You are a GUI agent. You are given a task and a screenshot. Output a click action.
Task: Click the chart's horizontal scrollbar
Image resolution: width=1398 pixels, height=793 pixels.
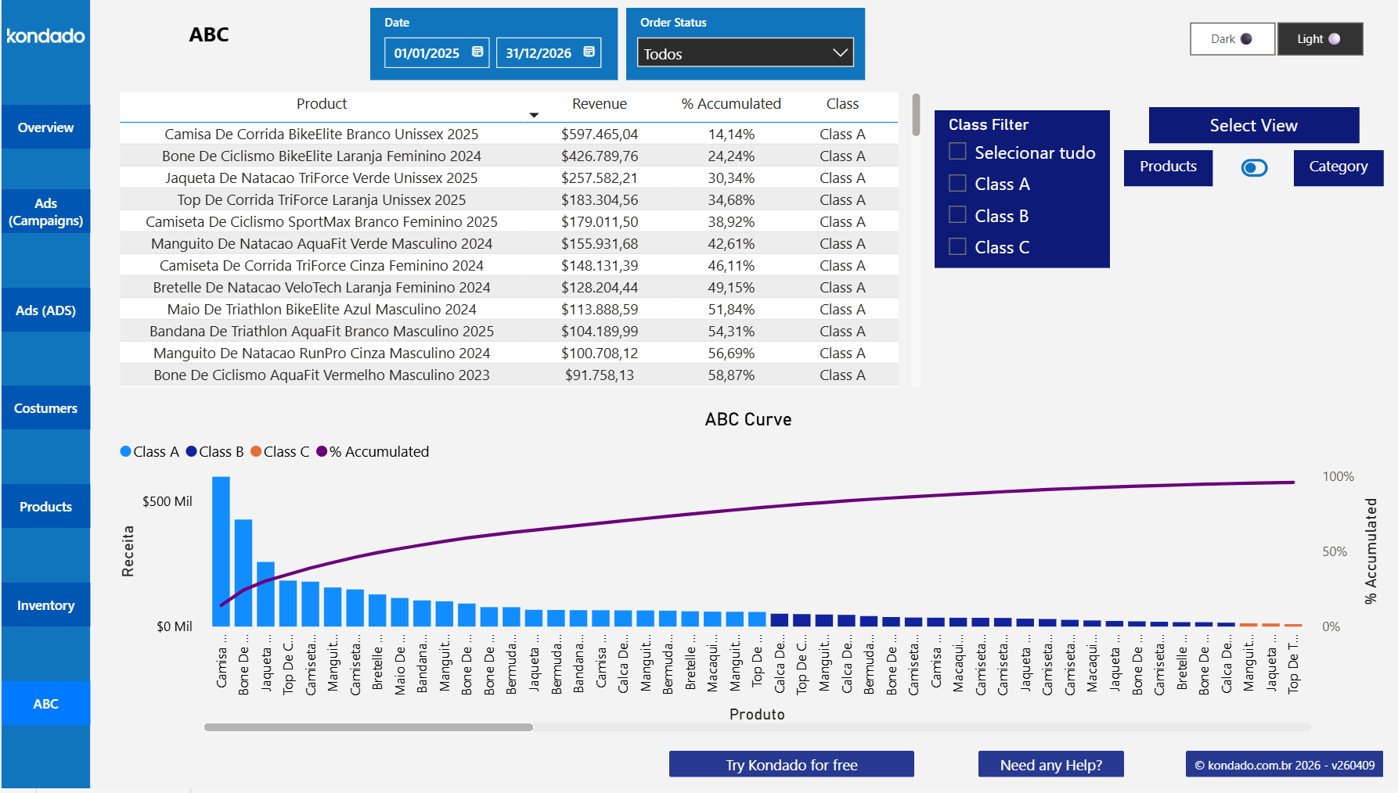(x=368, y=727)
